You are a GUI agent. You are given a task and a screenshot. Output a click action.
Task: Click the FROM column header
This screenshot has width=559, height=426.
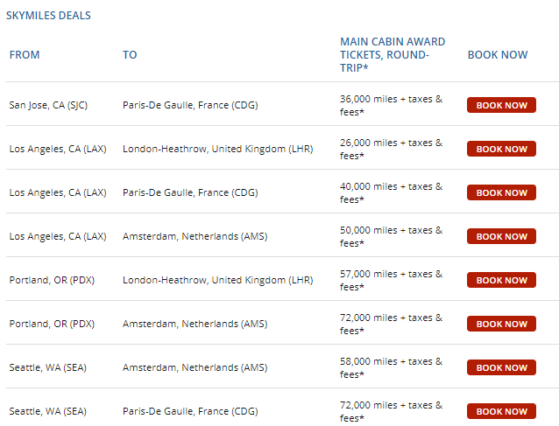tap(25, 55)
